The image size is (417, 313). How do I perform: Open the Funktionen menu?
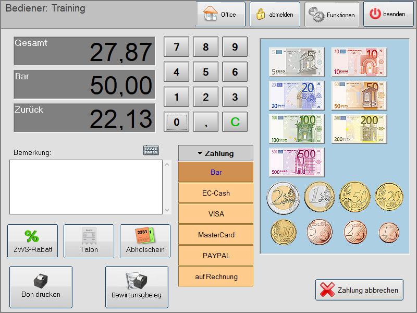coord(332,15)
